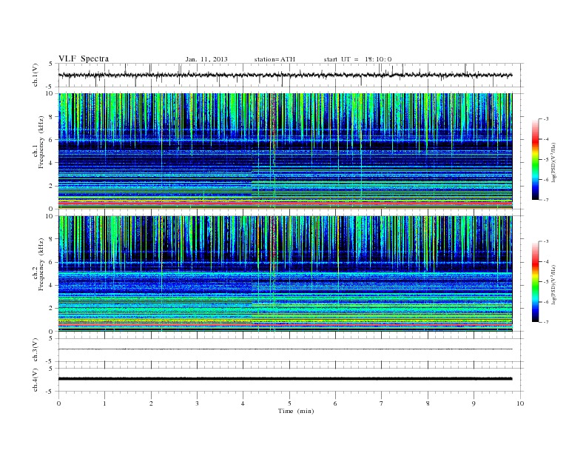Click the "2" tick on time axis
The width and height of the screenshot is (586, 453).
coord(151,403)
